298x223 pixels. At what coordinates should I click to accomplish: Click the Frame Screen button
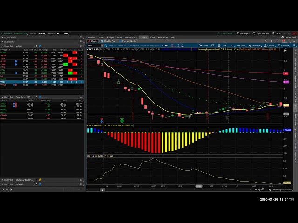point(225,33)
